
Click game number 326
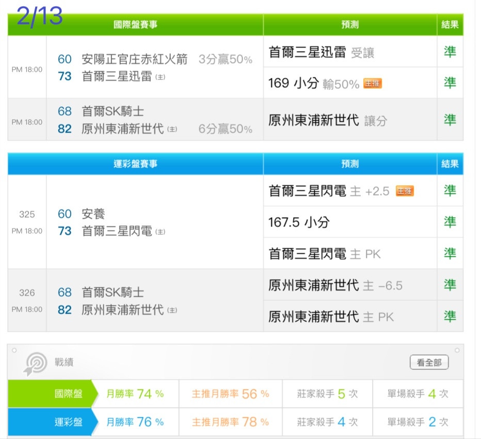[27, 292]
